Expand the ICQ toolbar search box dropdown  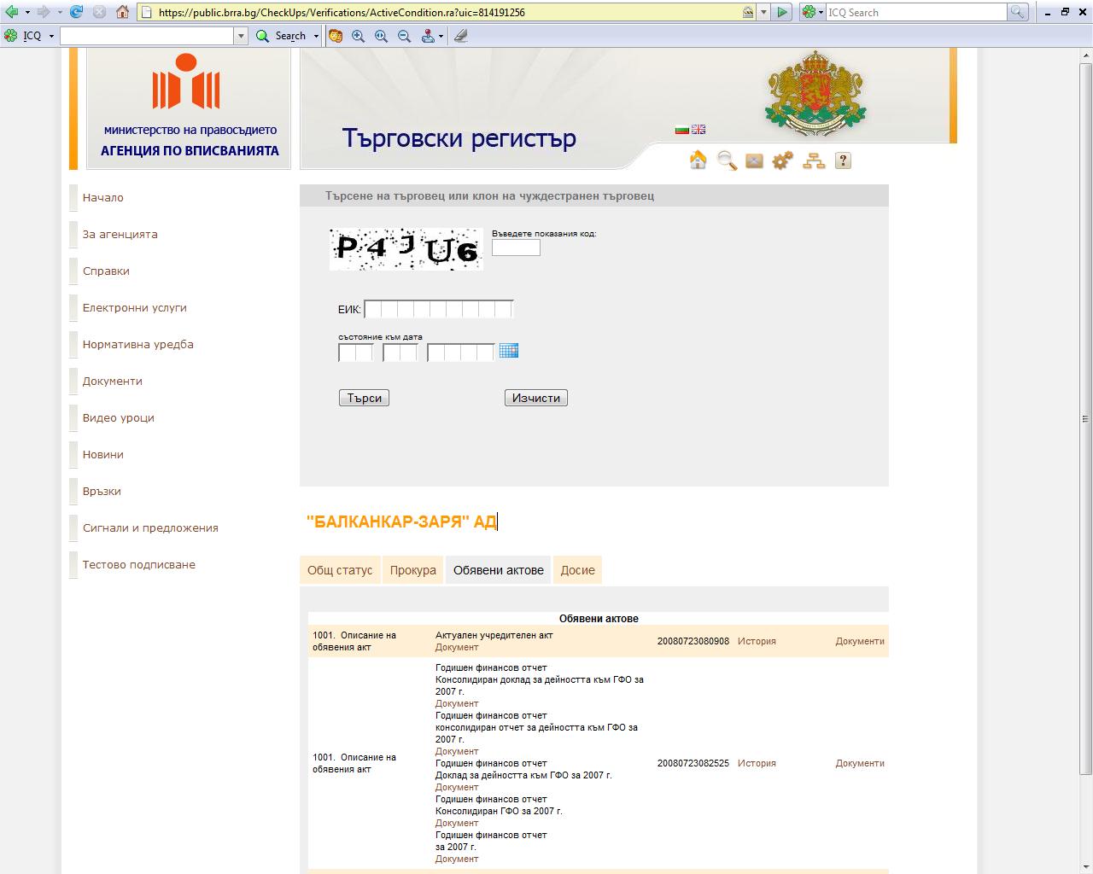(x=241, y=36)
